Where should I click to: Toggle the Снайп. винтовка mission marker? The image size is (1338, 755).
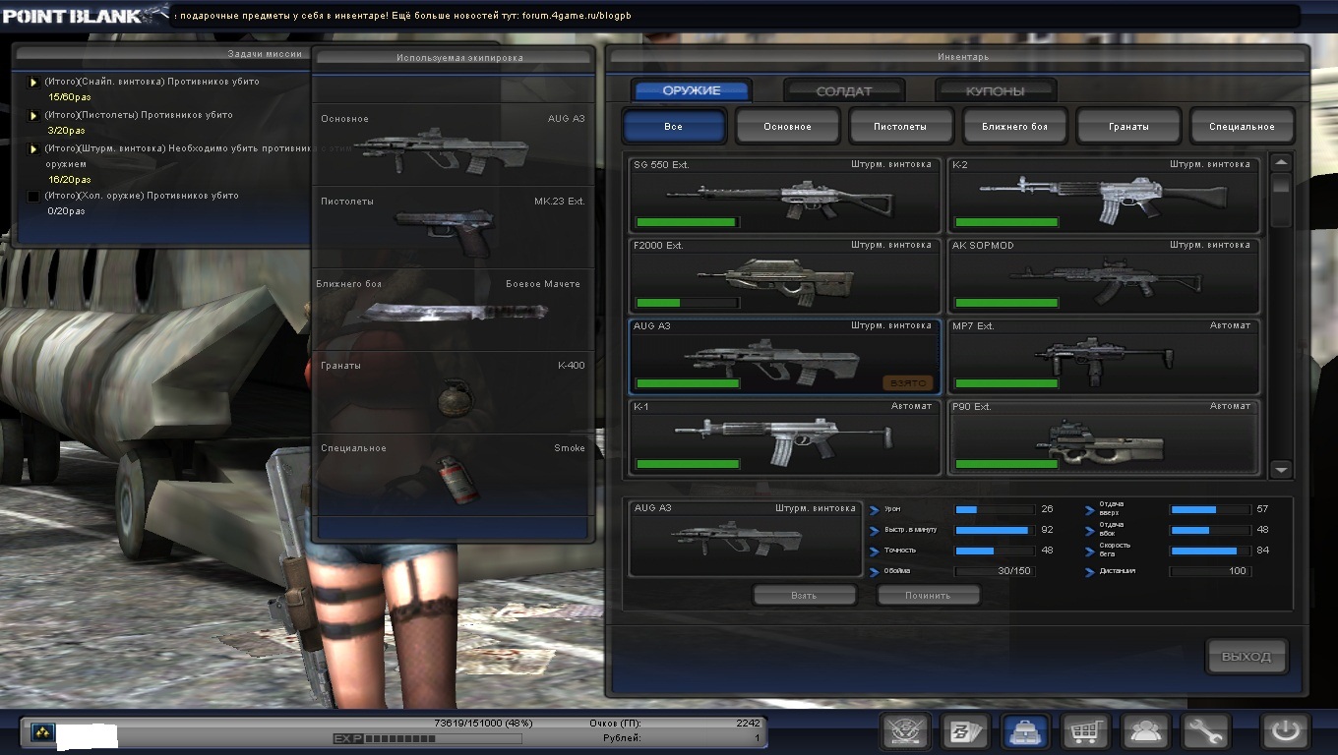(33, 83)
